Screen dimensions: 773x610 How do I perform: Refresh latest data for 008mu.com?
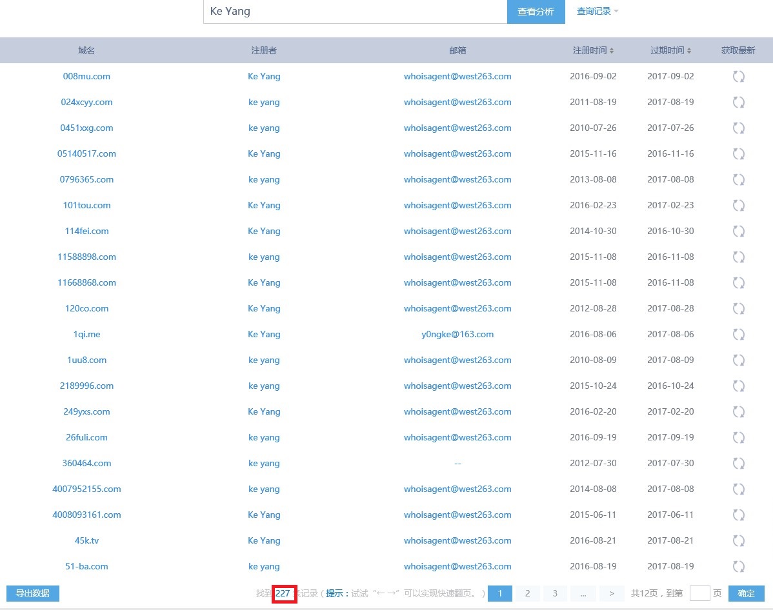(x=738, y=76)
